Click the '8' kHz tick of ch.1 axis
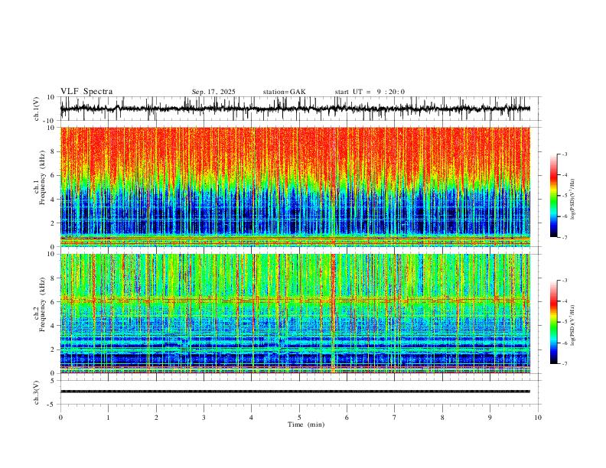Screen dimensions: 606x468 click(x=54, y=151)
